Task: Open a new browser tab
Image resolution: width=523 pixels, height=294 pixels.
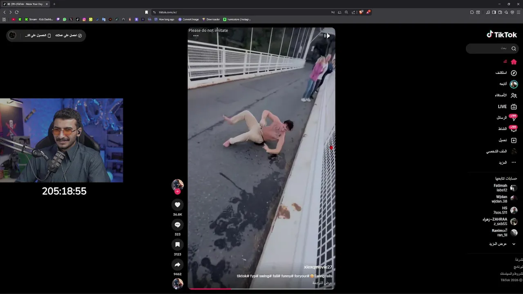Action: (54, 4)
